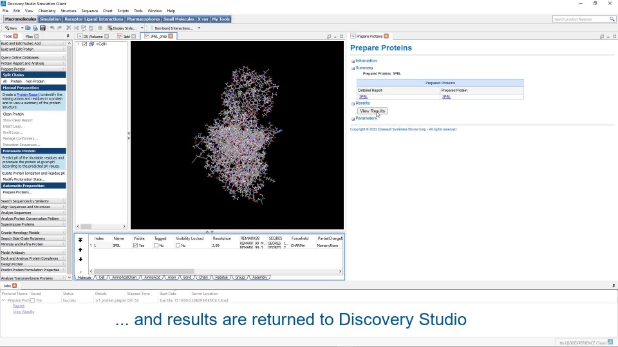Screen dimensions: 618x347
Task: Toggle the Cell visibility checkbox
Action: click(84, 44)
